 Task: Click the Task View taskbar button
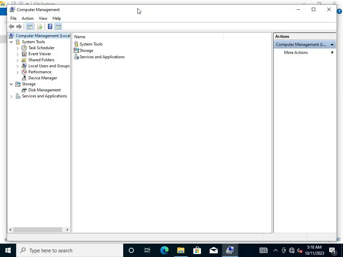147,250
